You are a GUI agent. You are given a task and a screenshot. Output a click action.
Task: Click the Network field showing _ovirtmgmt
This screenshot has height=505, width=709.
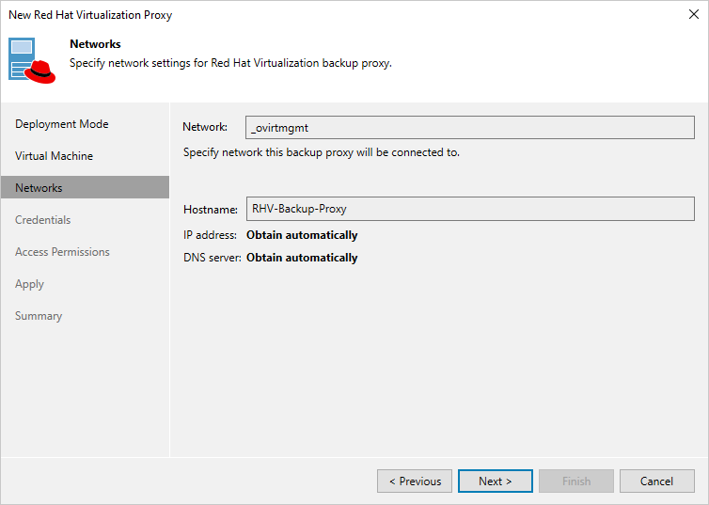(x=469, y=127)
